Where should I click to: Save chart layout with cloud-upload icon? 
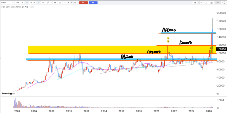[x=211, y=2]
